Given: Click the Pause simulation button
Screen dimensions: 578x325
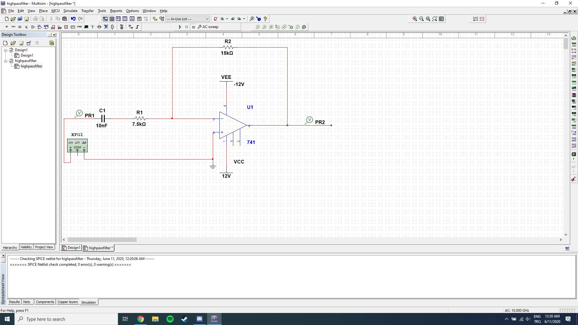Looking at the screenshot, I should point(187,26).
